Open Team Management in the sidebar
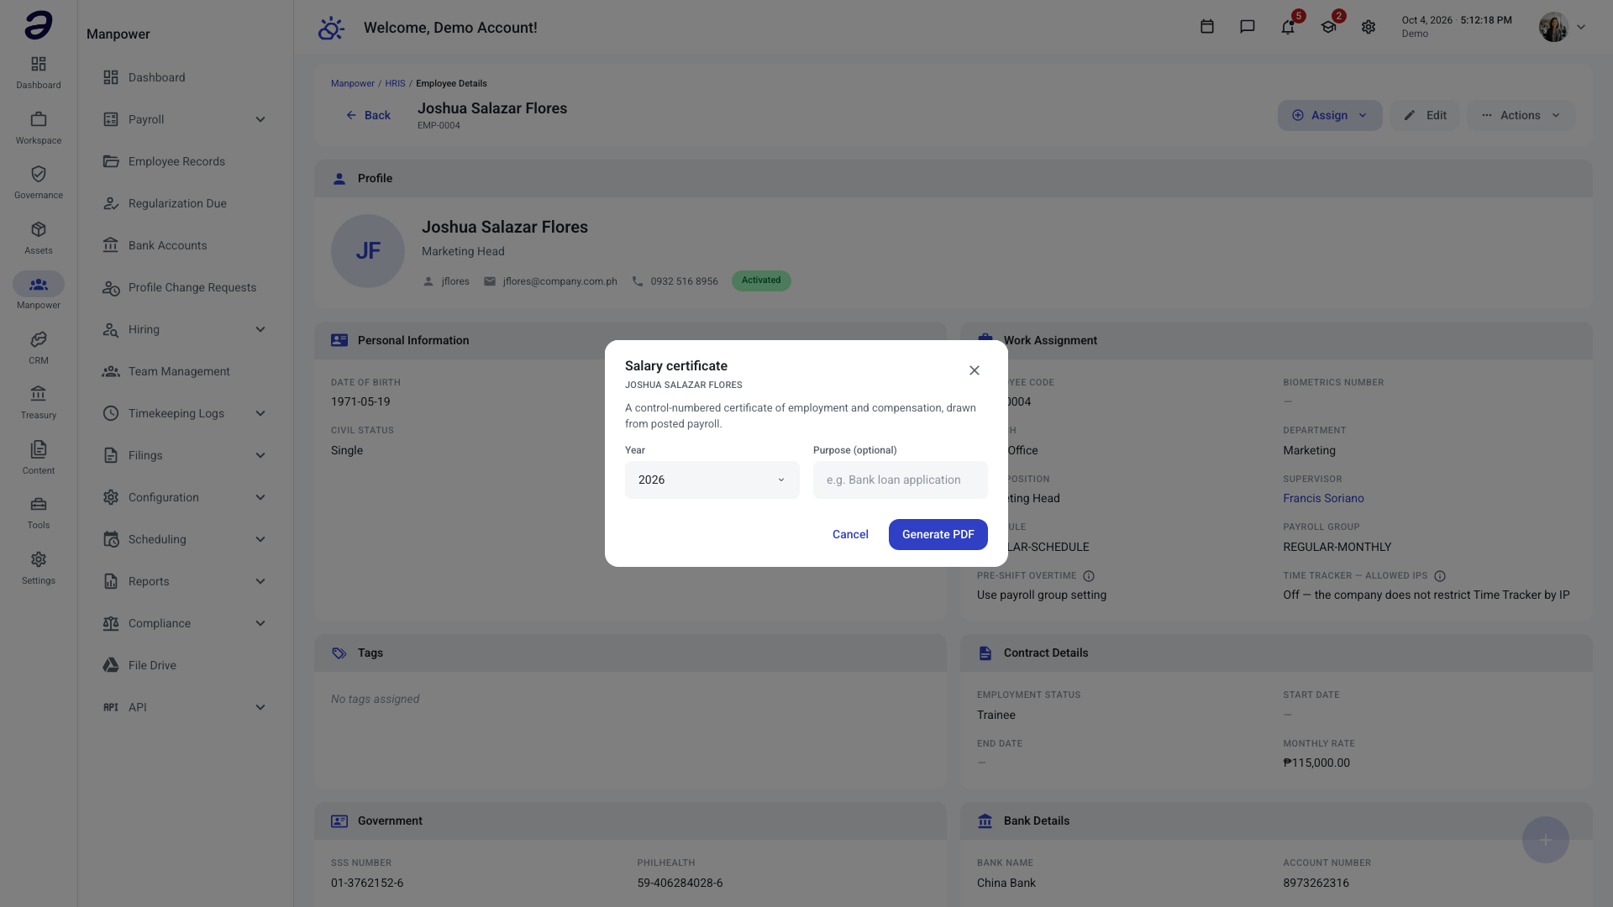The height and width of the screenshot is (907, 1613). (185, 371)
